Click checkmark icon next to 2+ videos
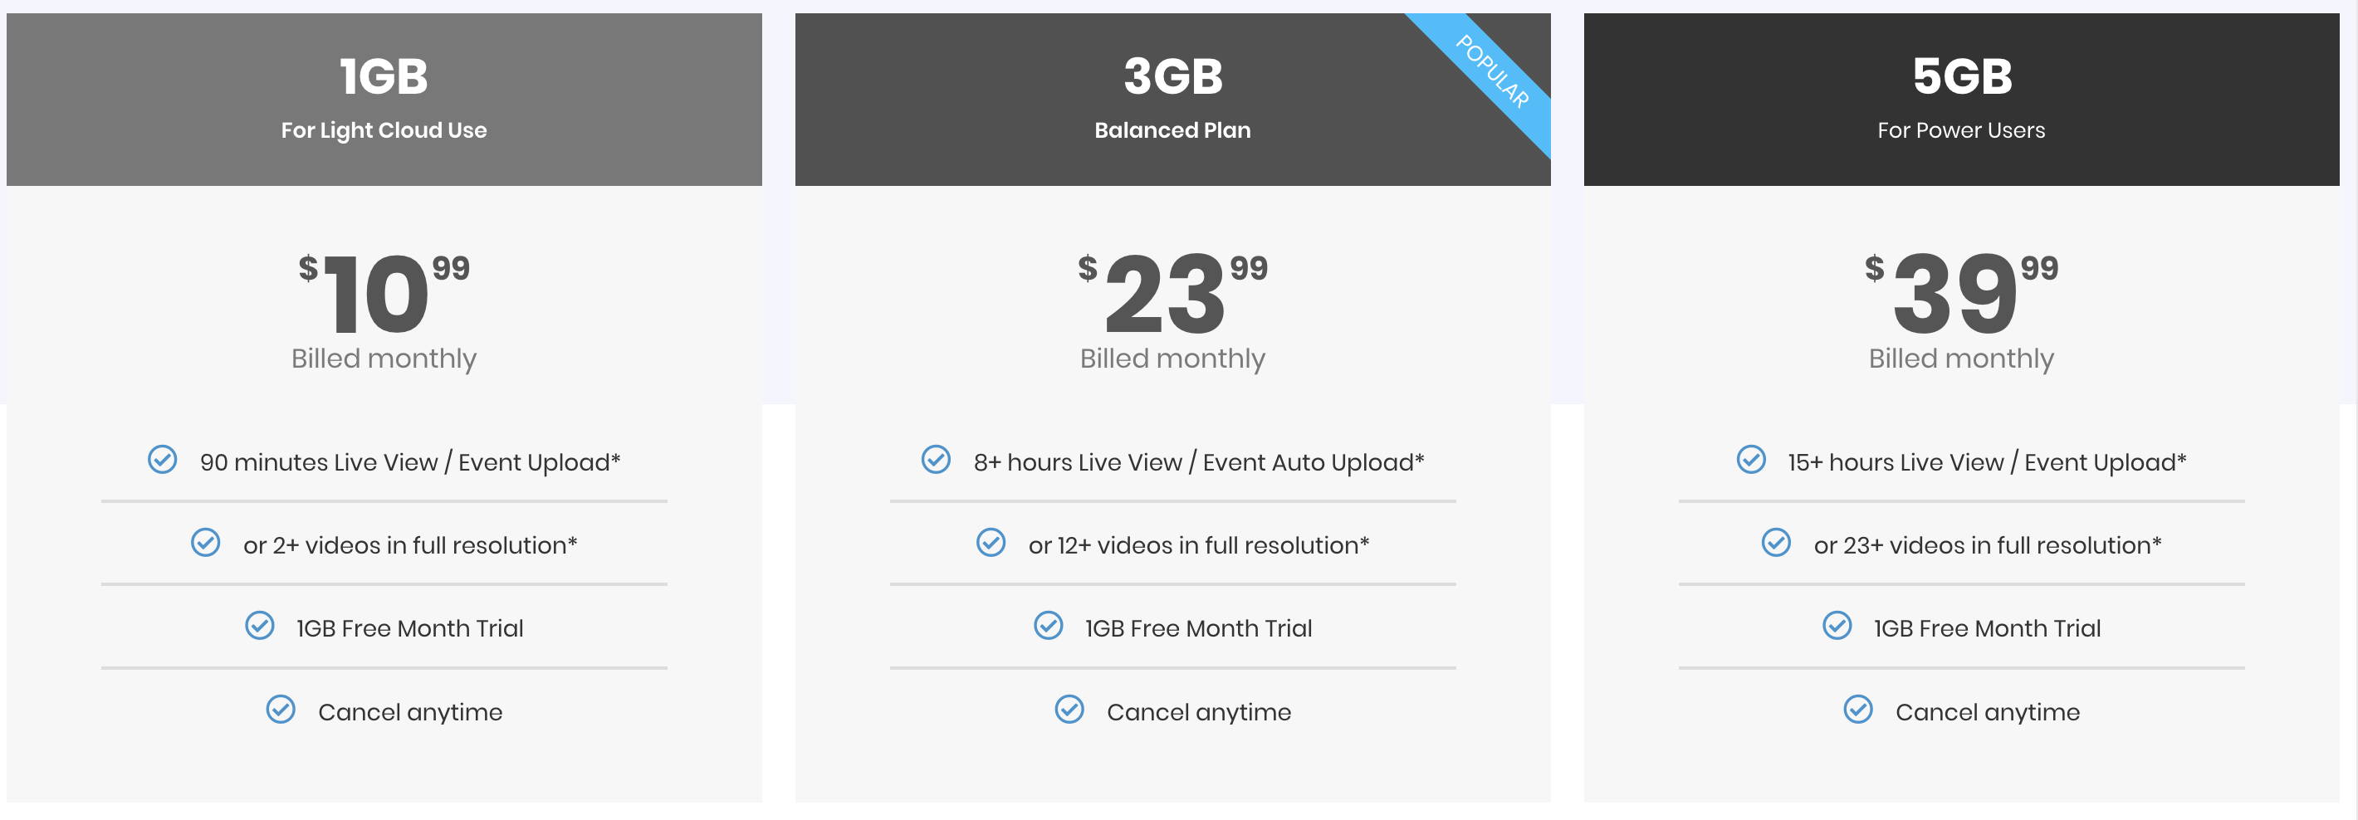The width and height of the screenshot is (2358, 820). tap(205, 543)
